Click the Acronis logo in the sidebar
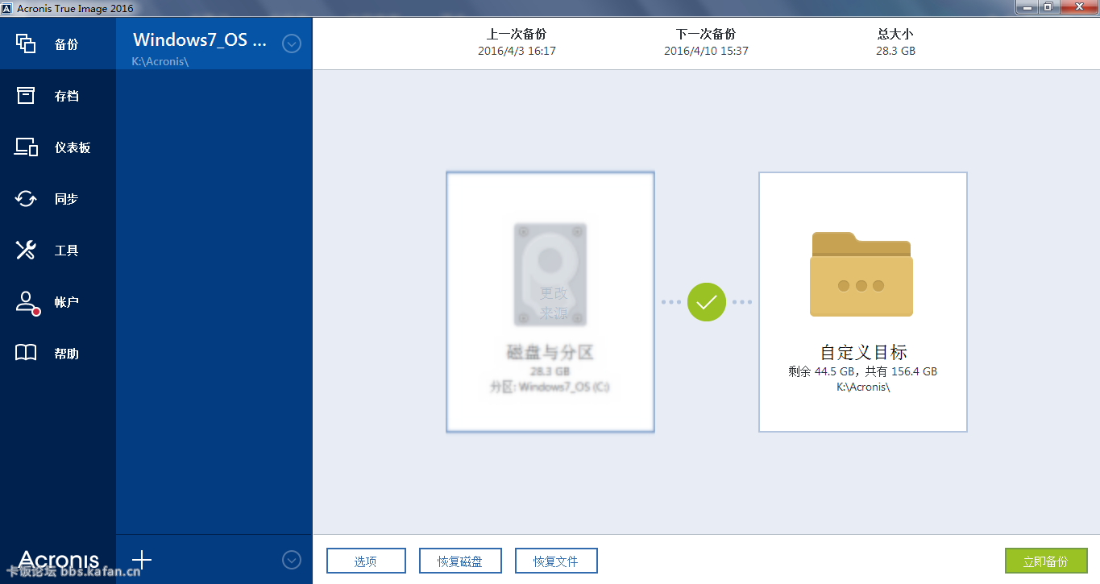 pyautogui.click(x=59, y=559)
